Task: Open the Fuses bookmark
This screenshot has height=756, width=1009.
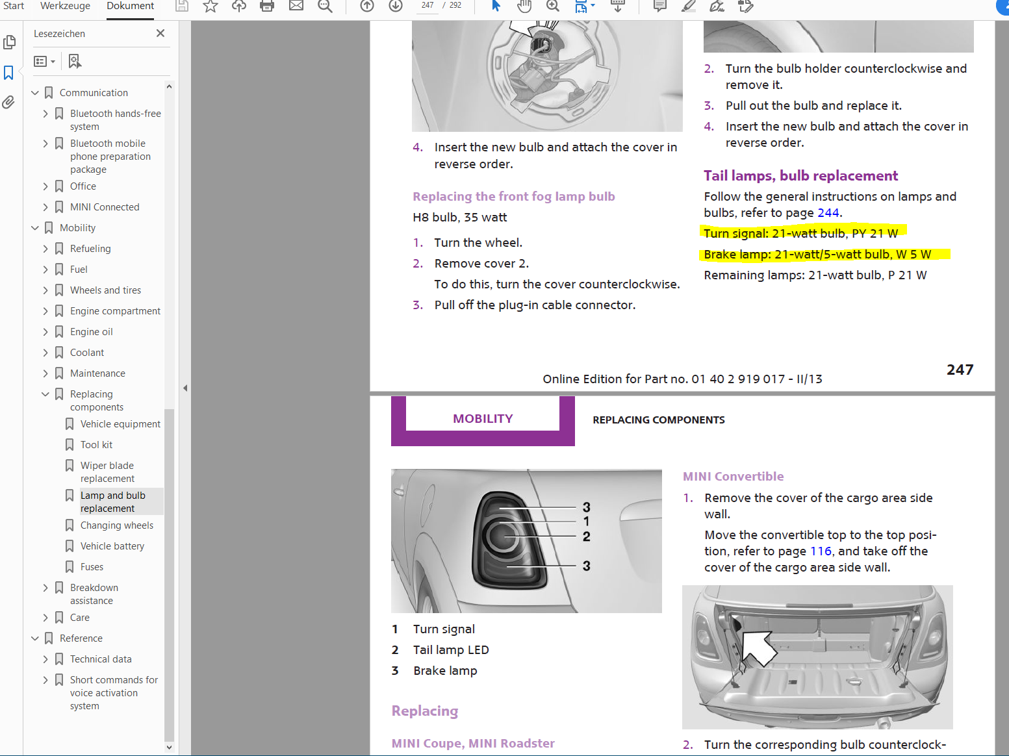Action: tap(92, 567)
